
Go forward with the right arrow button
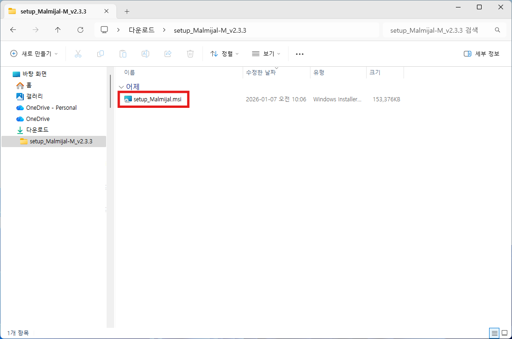pyautogui.click(x=36, y=30)
